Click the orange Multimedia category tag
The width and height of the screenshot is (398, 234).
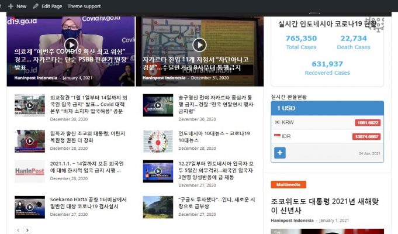pyautogui.click(x=288, y=185)
